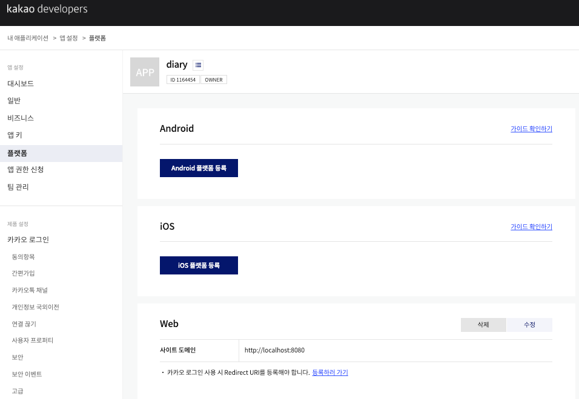Open iOS 가이드 확인하기 link
This screenshot has width=579, height=399.
531,227
